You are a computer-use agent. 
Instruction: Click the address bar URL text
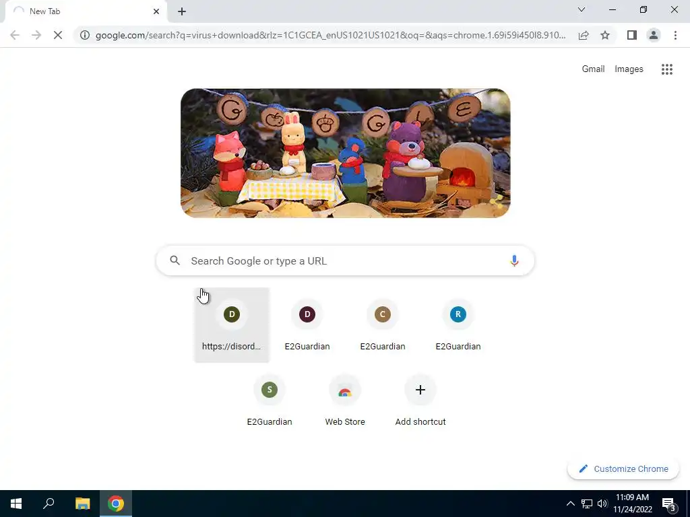(x=330, y=35)
